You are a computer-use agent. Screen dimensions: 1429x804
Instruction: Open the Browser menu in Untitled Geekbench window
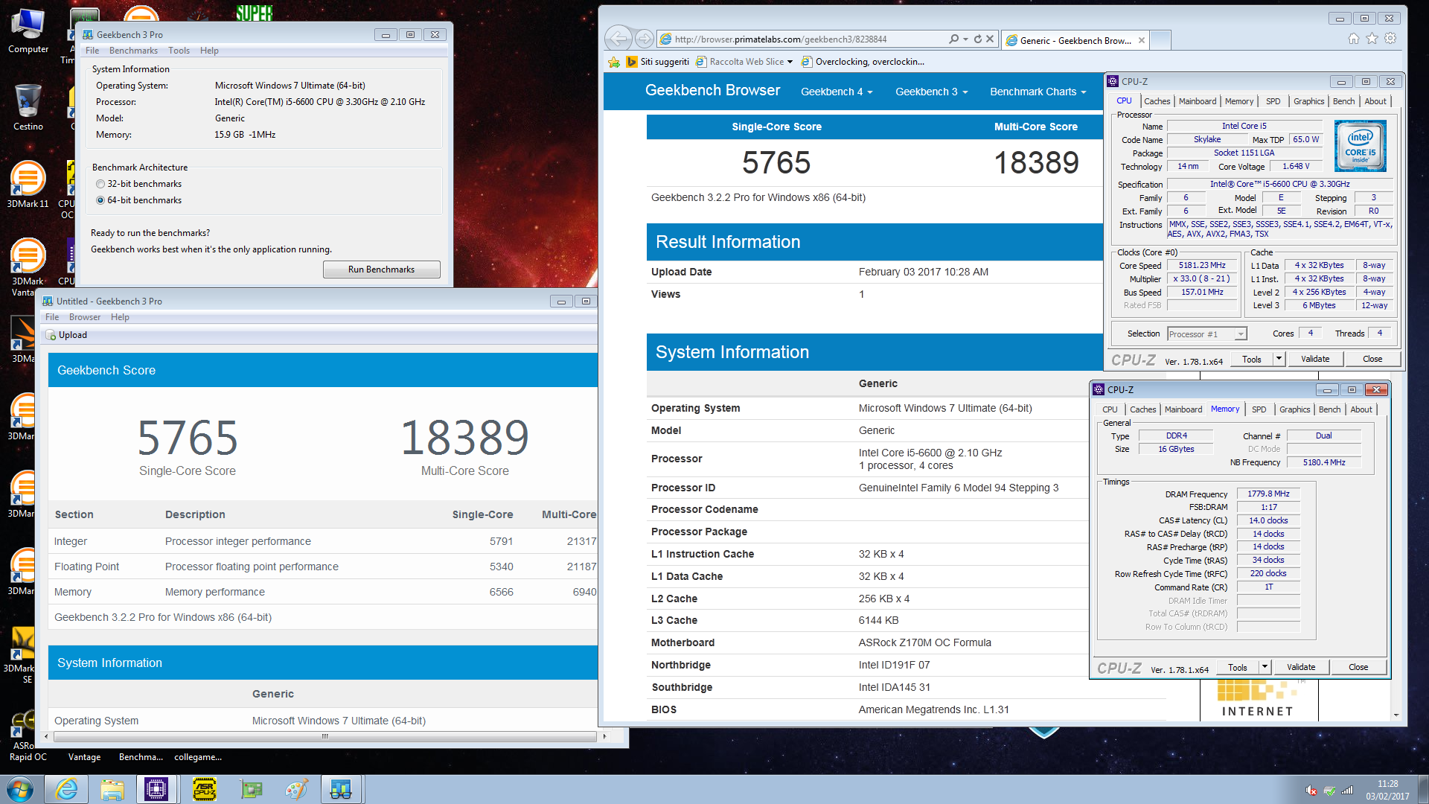pyautogui.click(x=85, y=317)
